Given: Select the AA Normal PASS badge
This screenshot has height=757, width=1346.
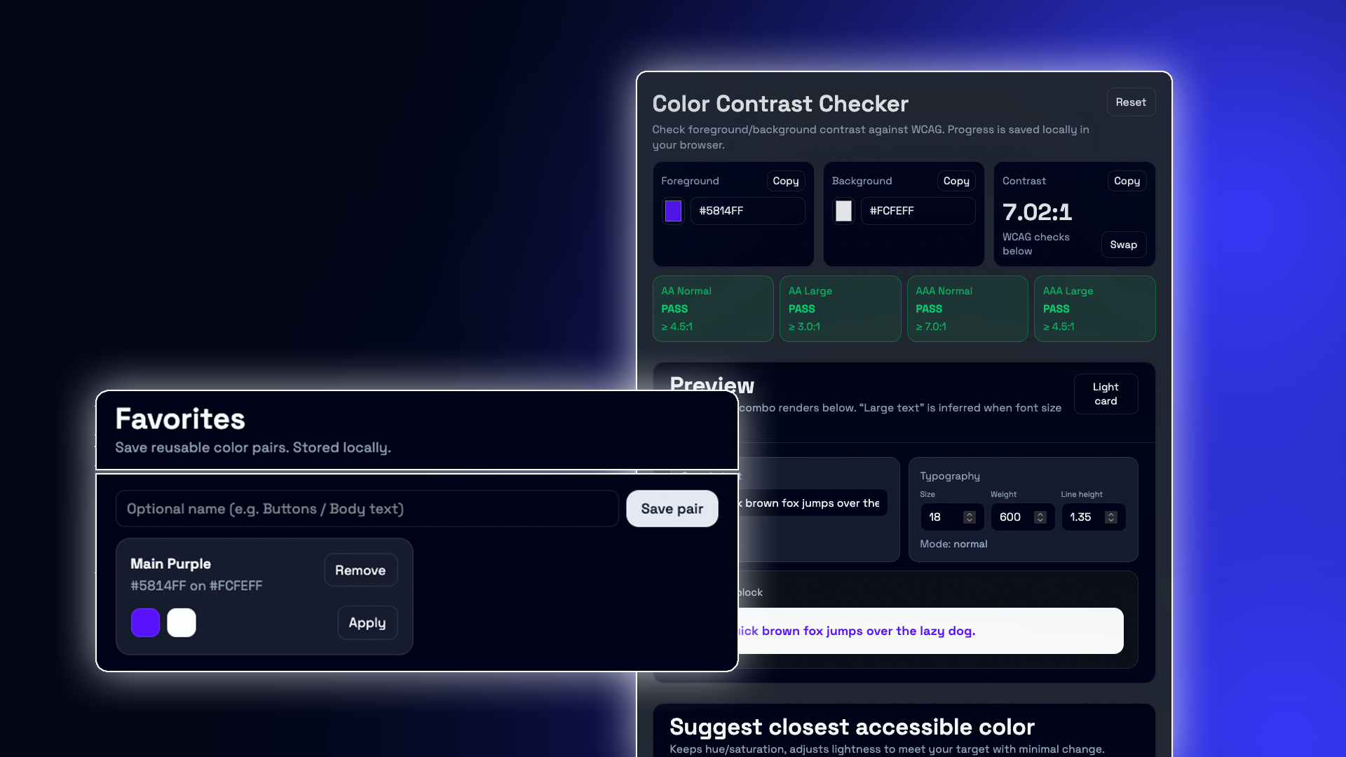Looking at the screenshot, I should (x=713, y=308).
